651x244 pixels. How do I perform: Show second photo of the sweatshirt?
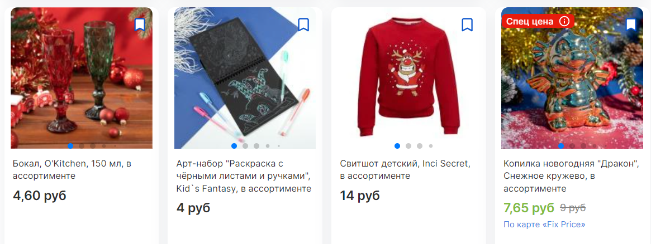click(x=408, y=146)
